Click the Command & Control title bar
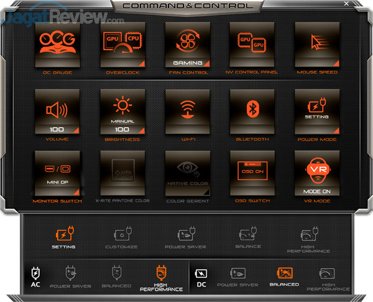Viewport: 373px width, 302px height. tap(188, 6)
